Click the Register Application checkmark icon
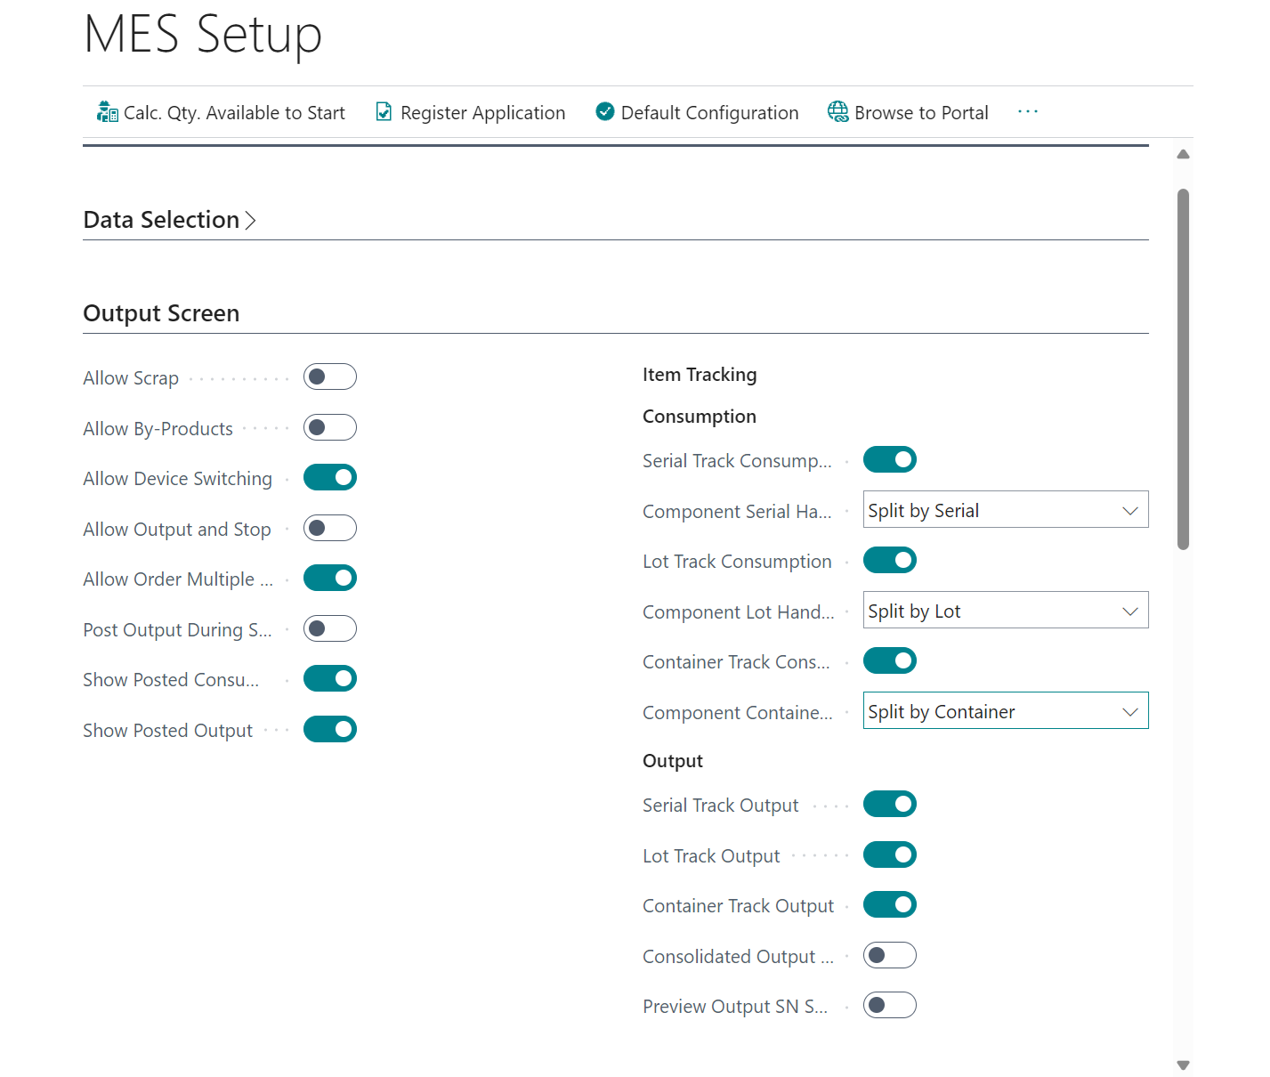Image resolution: width=1270 pixels, height=1077 pixels. (x=384, y=111)
